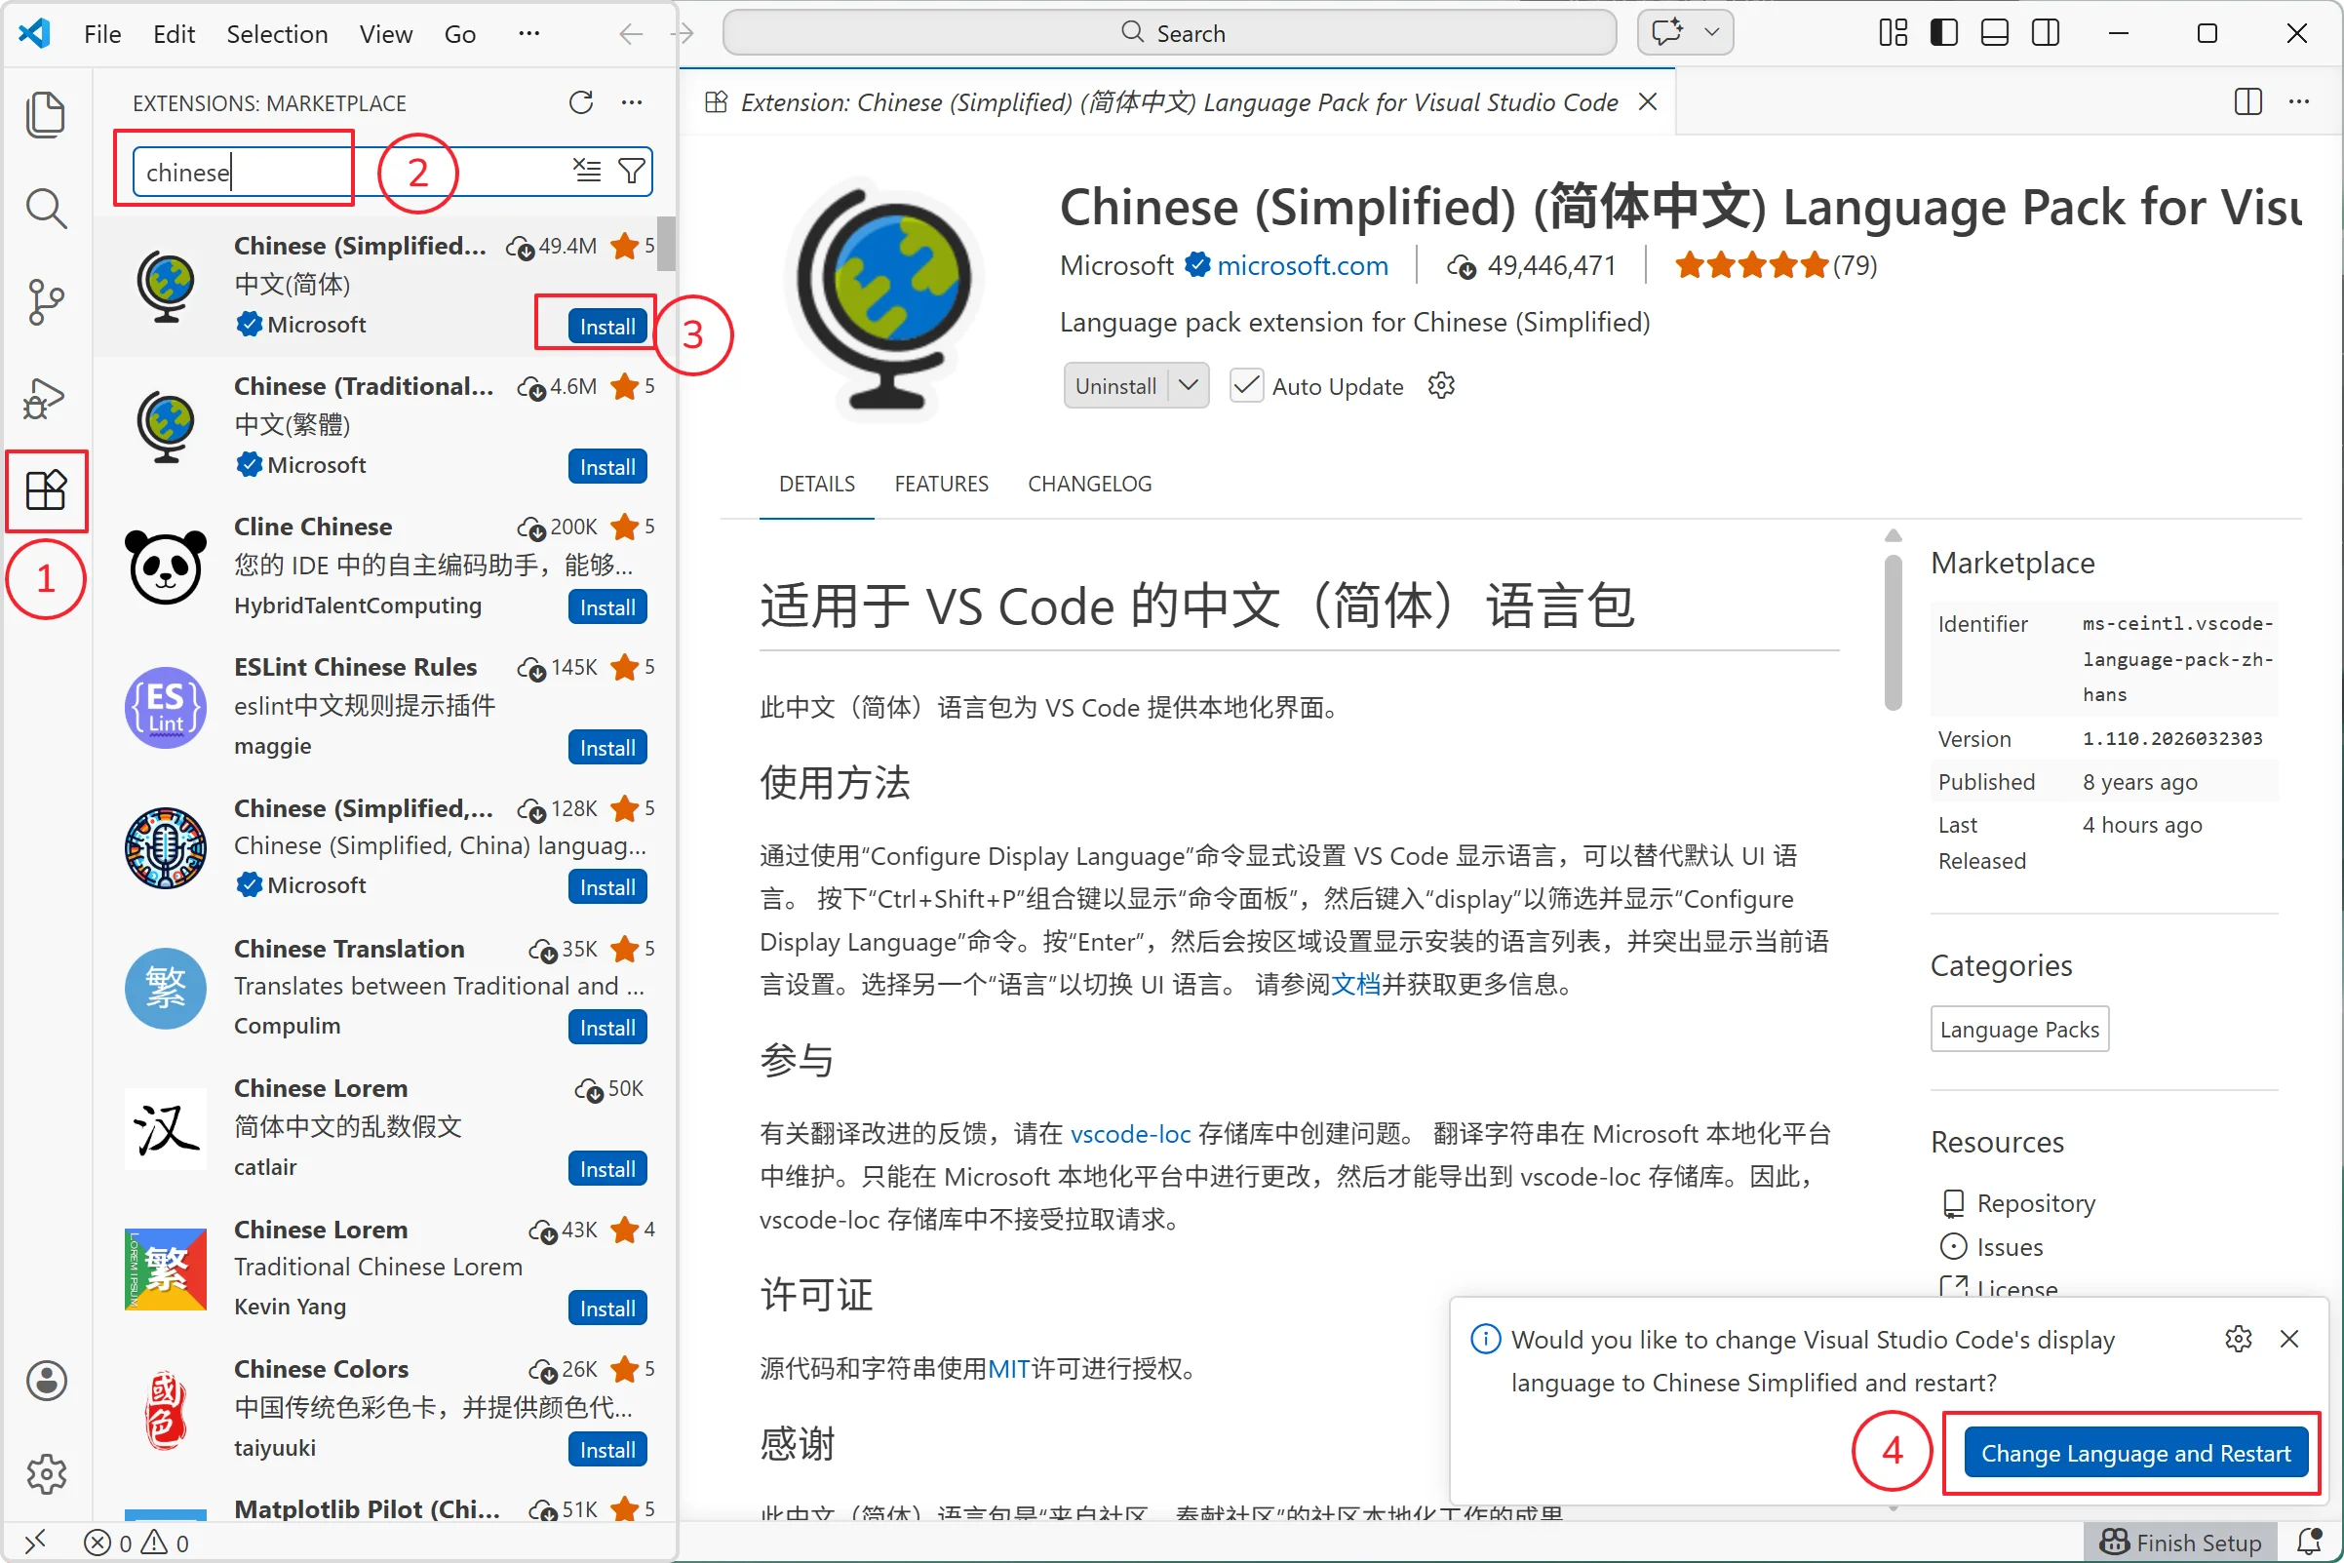Image resolution: width=2344 pixels, height=1563 pixels.
Task: Open notifications bell in status bar
Action: point(2310,1543)
